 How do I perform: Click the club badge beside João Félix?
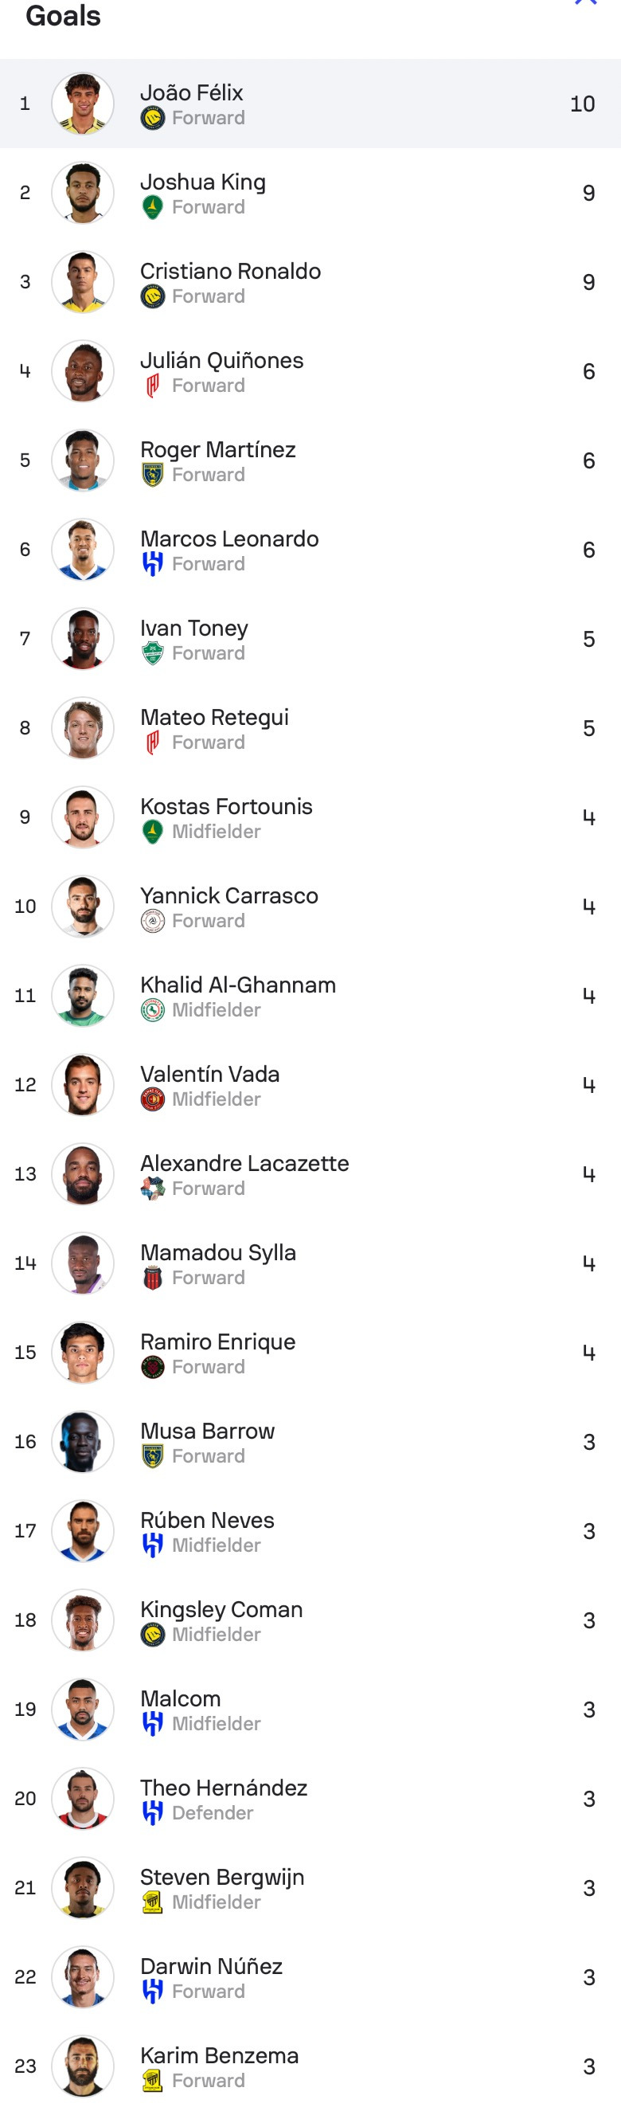click(152, 118)
